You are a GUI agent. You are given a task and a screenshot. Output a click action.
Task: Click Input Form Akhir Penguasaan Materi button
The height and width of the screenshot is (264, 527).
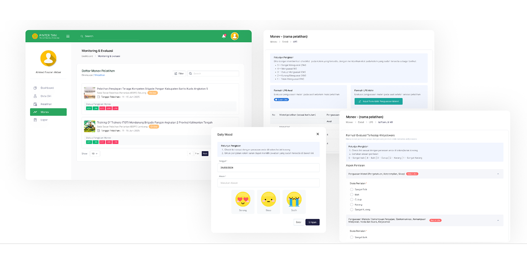378,101
